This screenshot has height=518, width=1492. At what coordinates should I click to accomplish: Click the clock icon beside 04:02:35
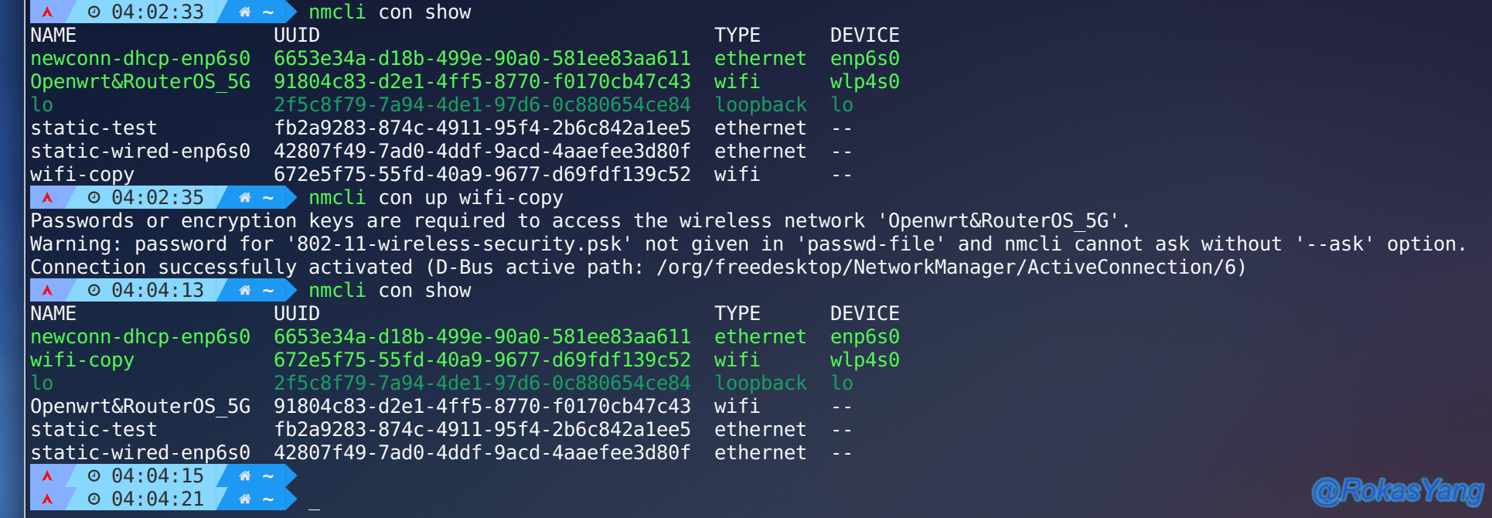(x=94, y=198)
